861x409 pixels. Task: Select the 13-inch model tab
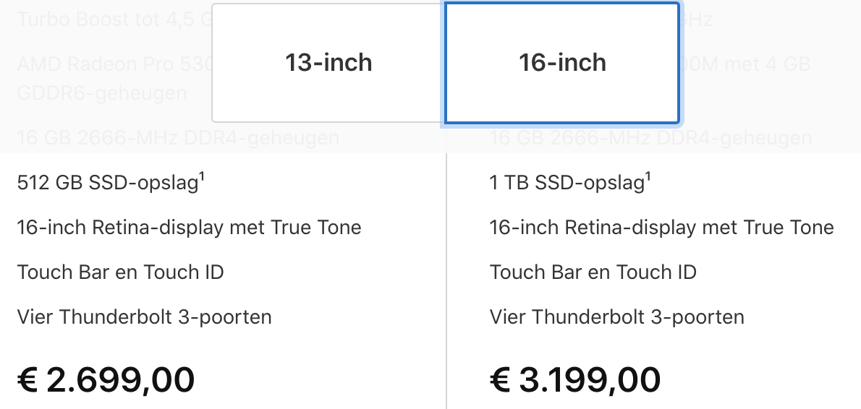click(x=328, y=62)
